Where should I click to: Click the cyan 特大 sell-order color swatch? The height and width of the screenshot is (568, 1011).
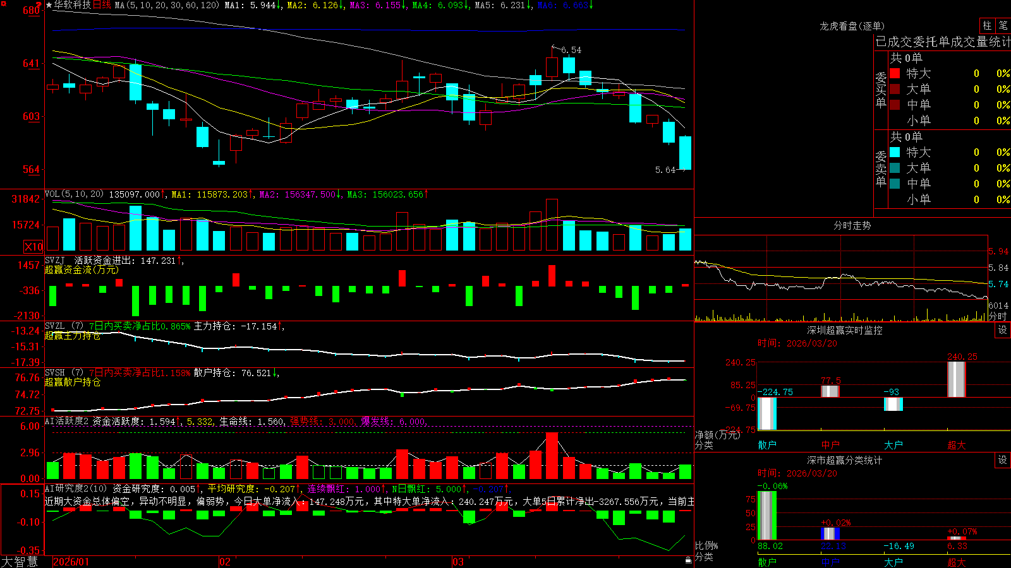point(895,152)
